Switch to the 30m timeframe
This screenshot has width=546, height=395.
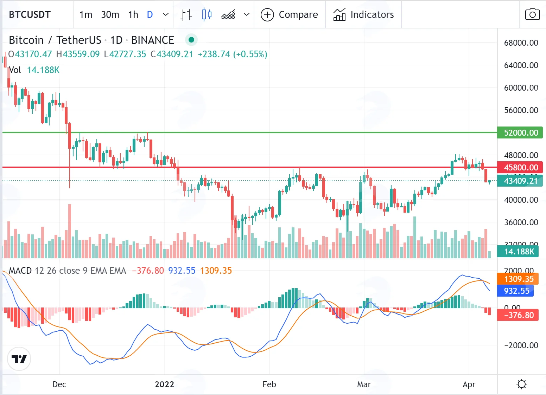[110, 15]
